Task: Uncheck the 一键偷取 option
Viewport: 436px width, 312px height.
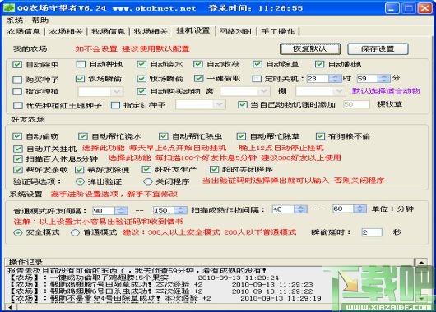Action: tap(199, 78)
